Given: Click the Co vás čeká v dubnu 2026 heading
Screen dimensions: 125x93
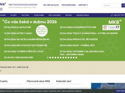Looking at the screenshot, I should click(x=30, y=22).
